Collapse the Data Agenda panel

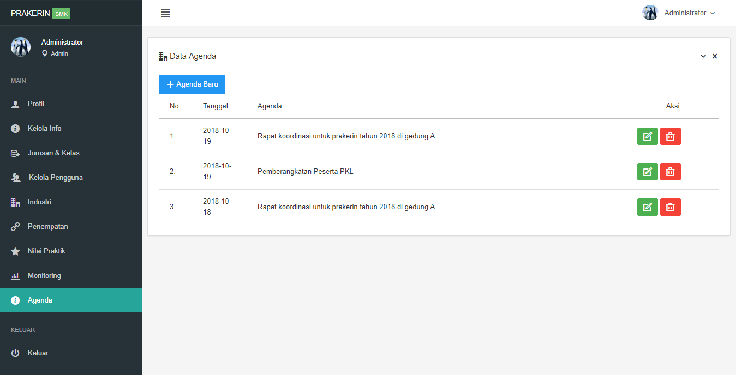(x=703, y=56)
